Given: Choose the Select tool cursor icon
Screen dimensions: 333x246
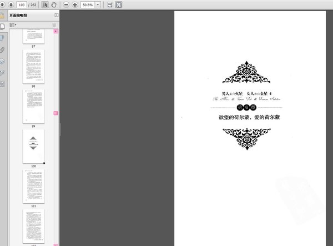Looking at the screenshot, I should [x=45, y=4].
